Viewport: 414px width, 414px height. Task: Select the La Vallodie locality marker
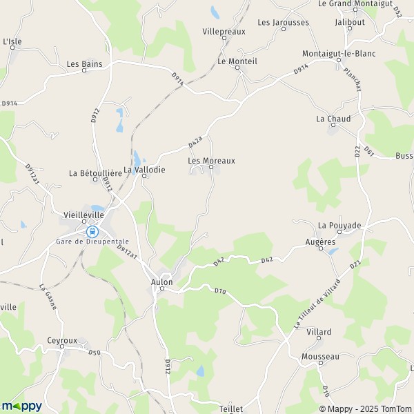pos(144,176)
